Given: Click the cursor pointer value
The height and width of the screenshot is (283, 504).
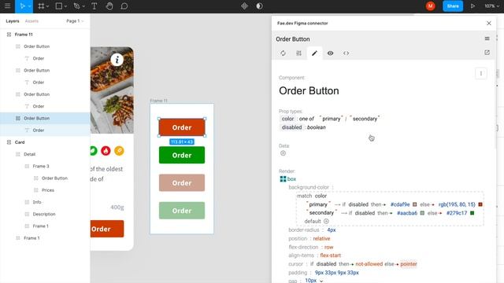Looking at the screenshot, I should [x=409, y=264].
